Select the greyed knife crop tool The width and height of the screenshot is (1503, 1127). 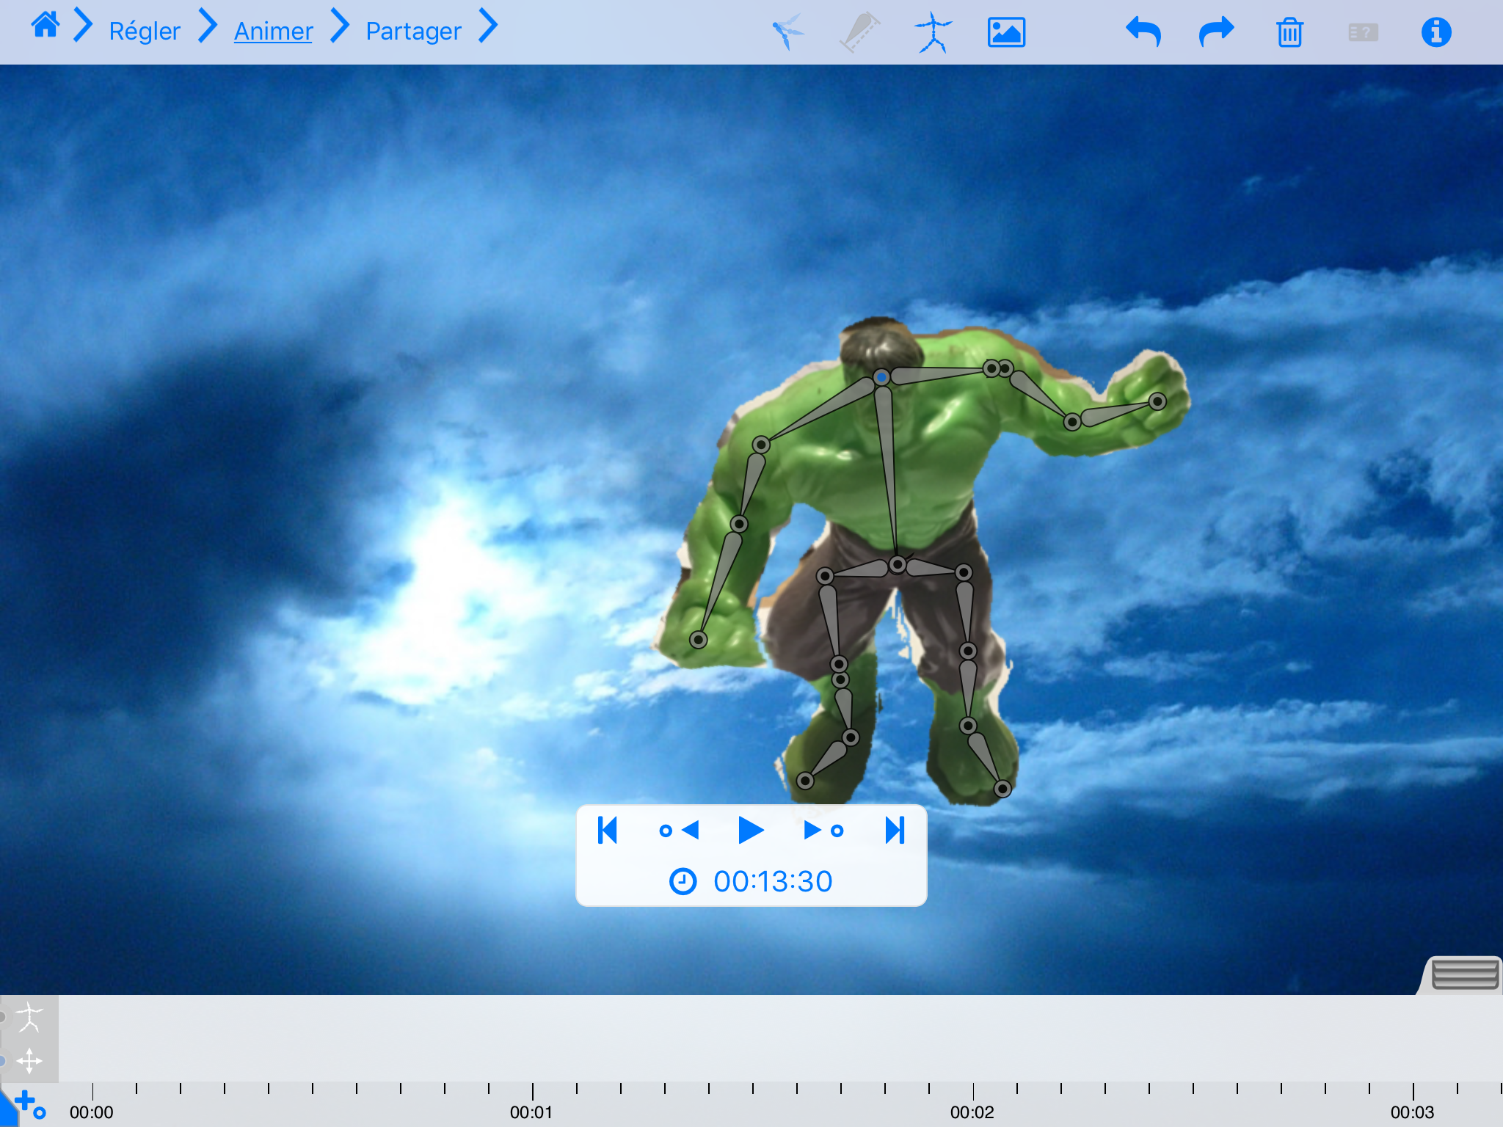pos(860,32)
